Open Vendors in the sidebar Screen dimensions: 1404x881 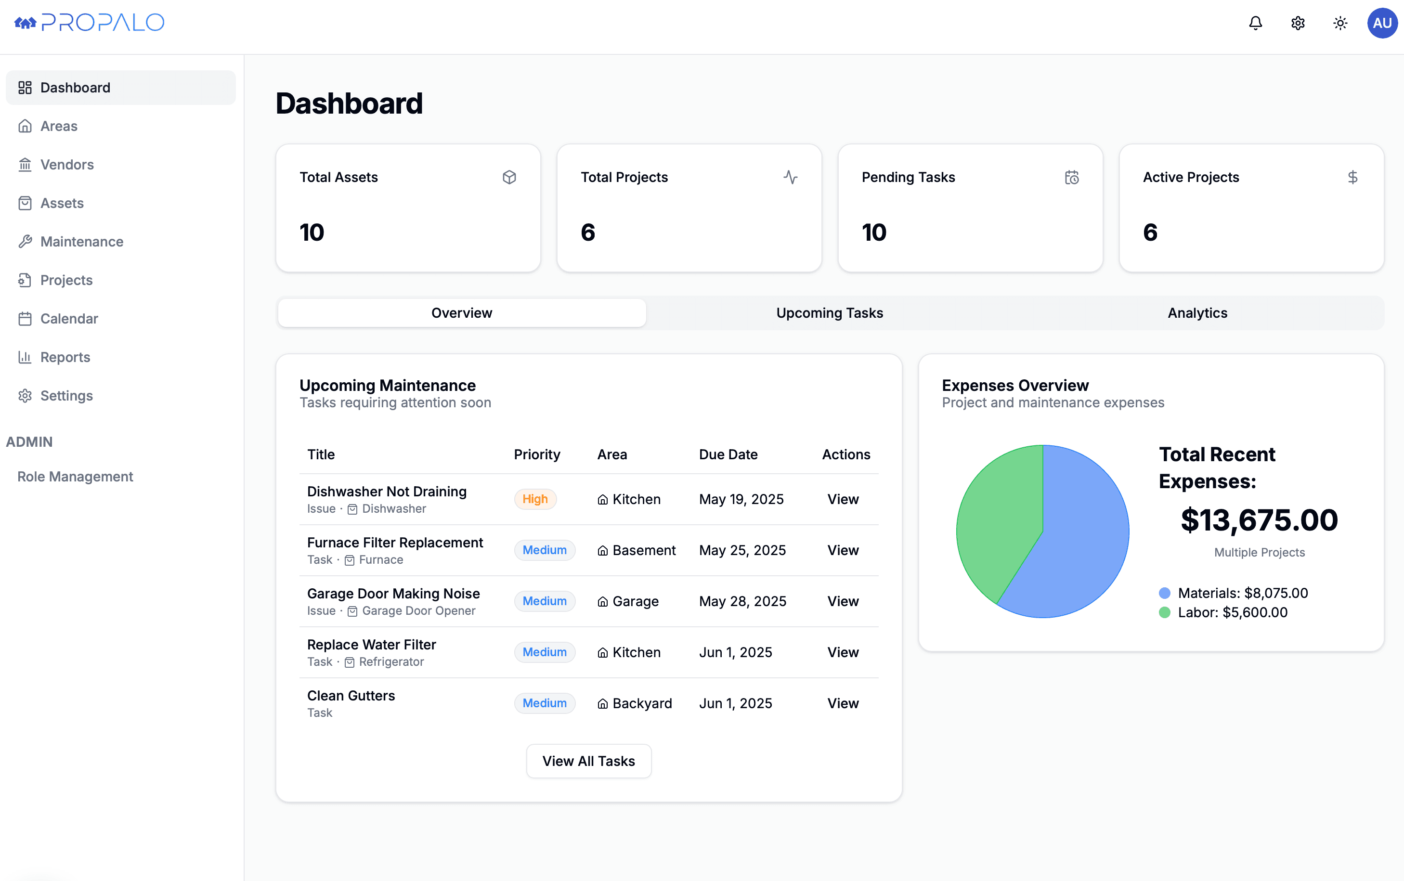coord(67,165)
